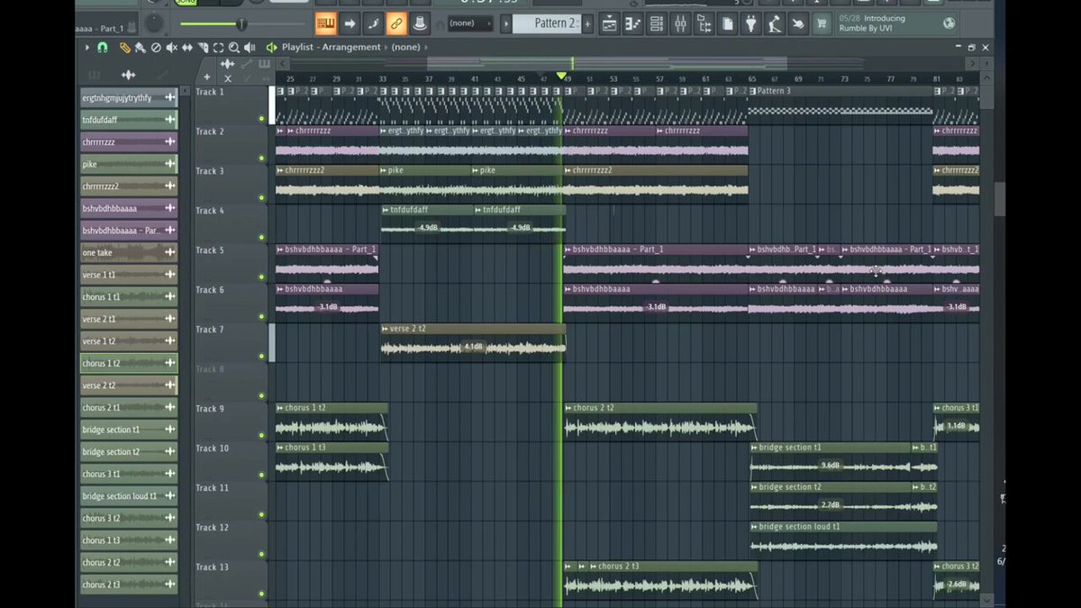Mute Track 7 using its green dot

click(x=261, y=356)
